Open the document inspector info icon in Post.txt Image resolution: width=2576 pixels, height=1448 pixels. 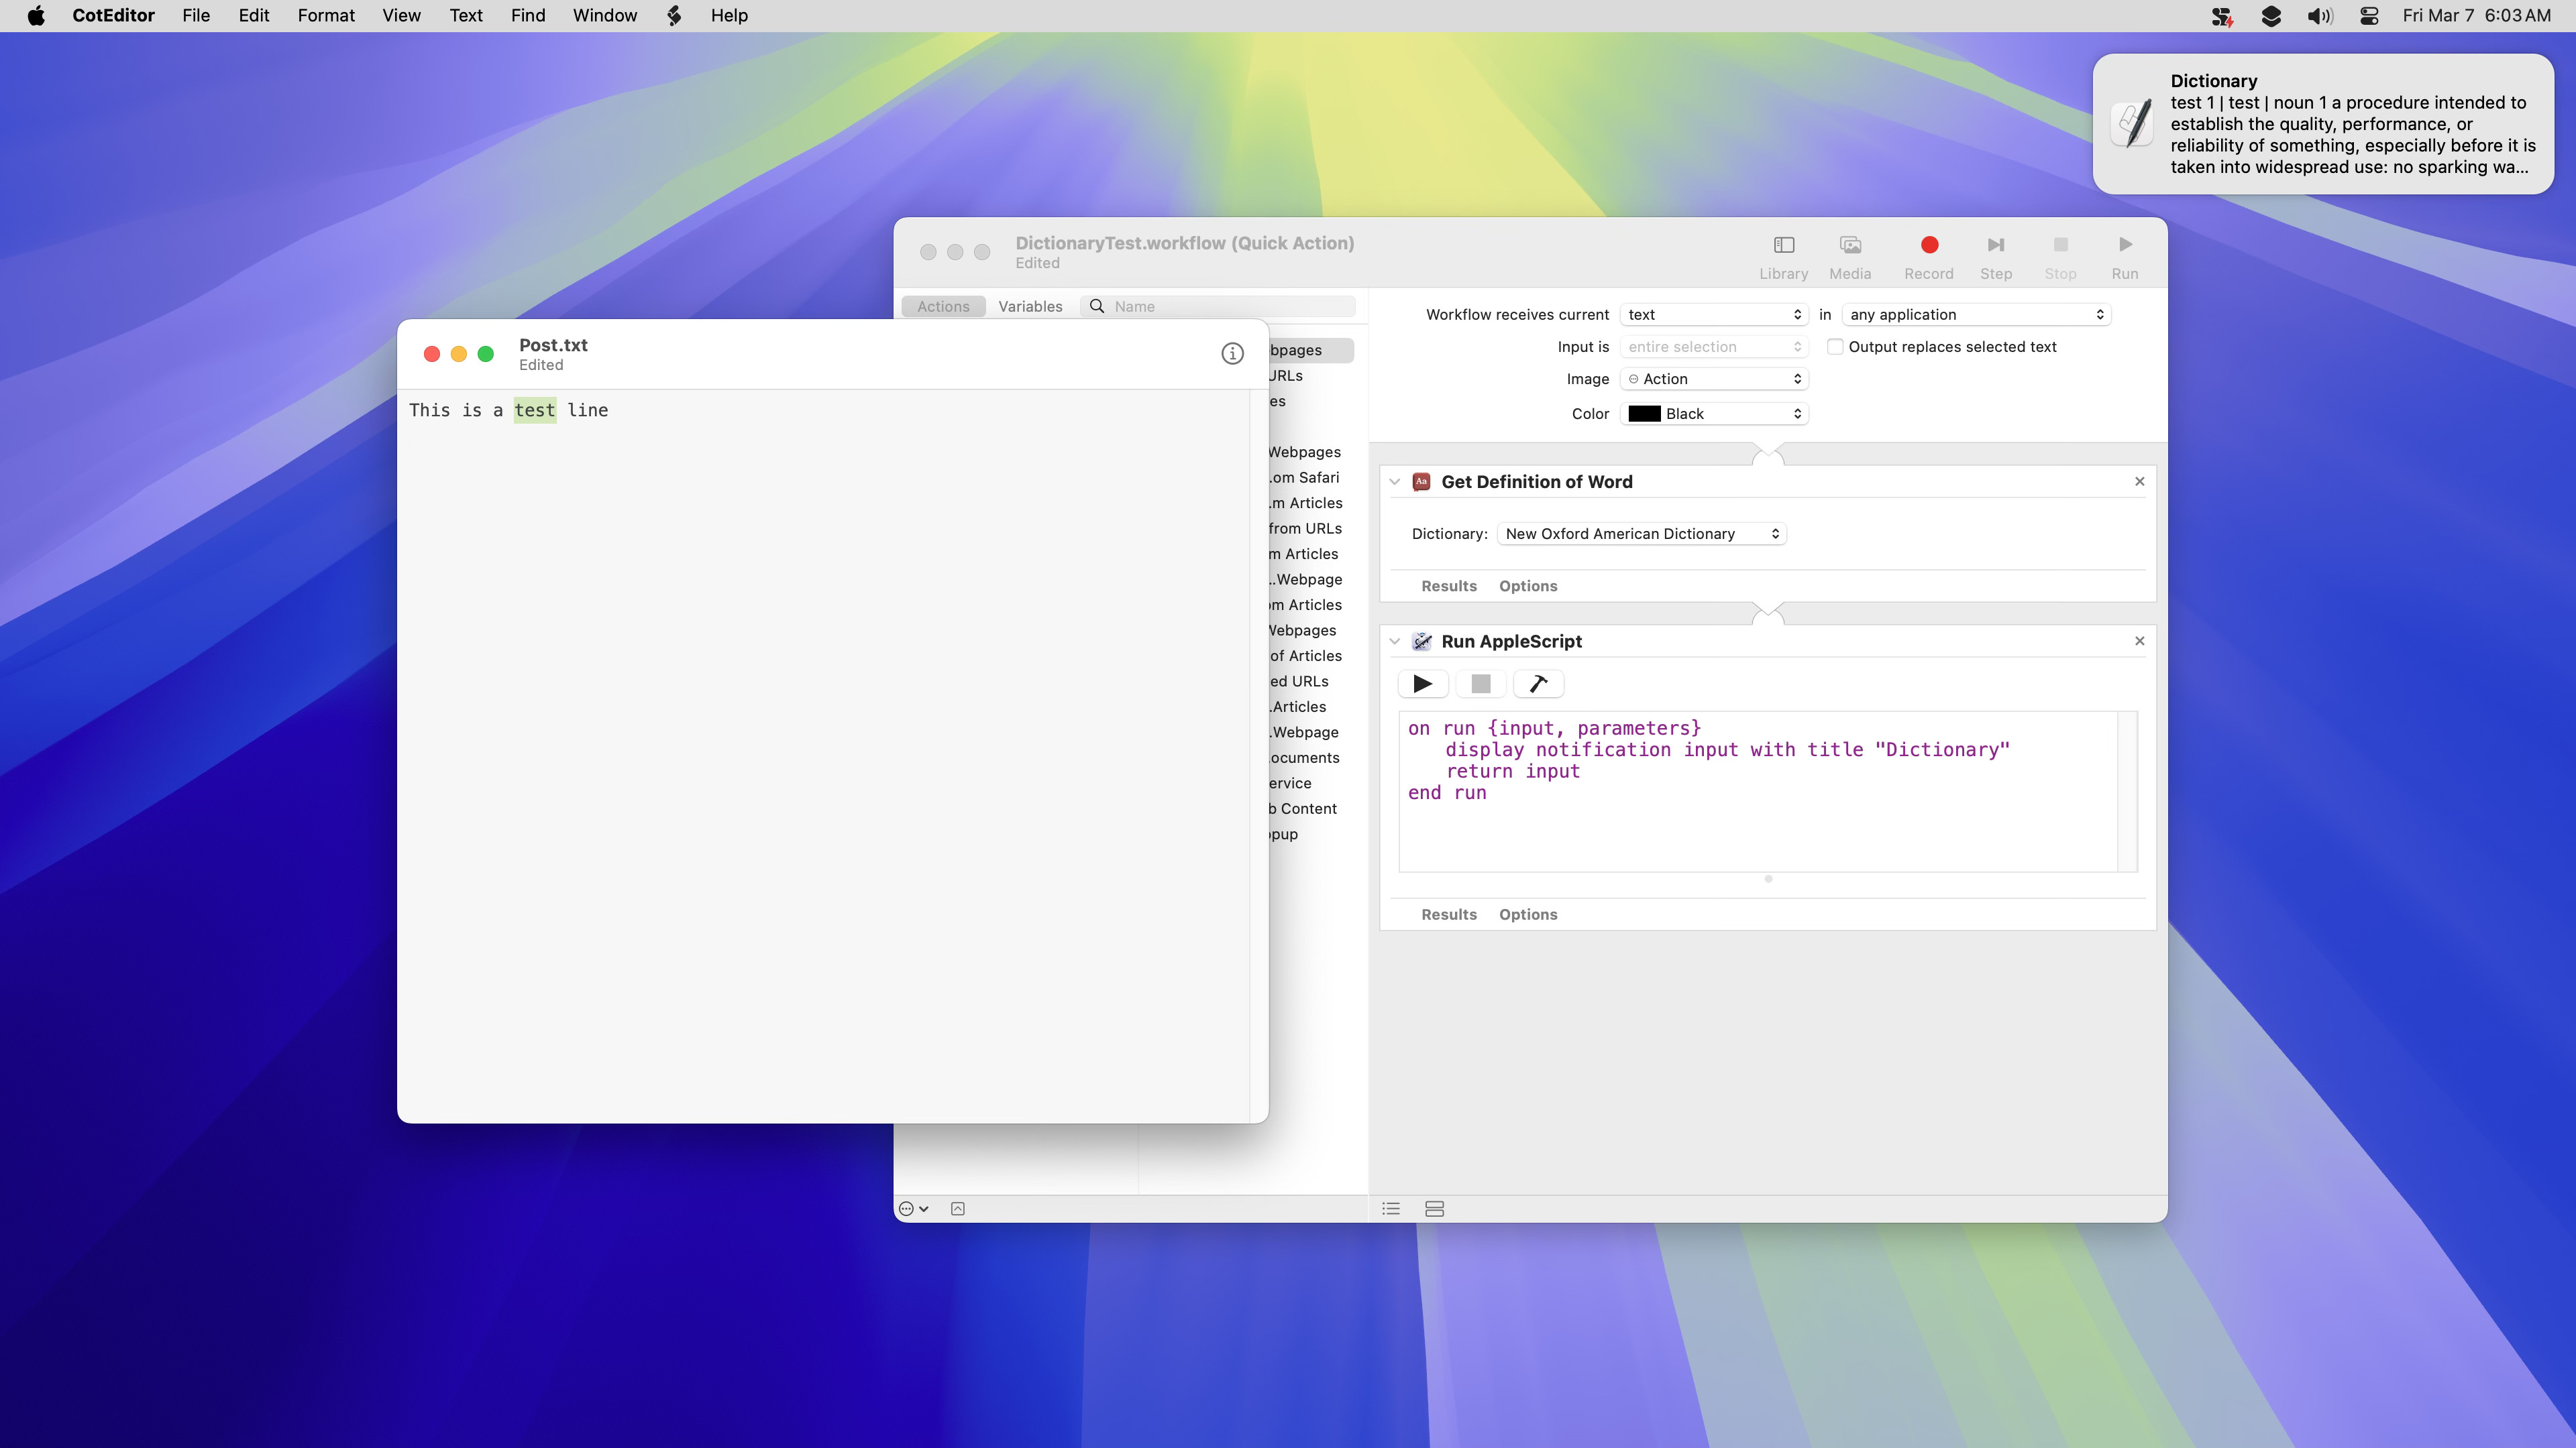[x=1232, y=354]
